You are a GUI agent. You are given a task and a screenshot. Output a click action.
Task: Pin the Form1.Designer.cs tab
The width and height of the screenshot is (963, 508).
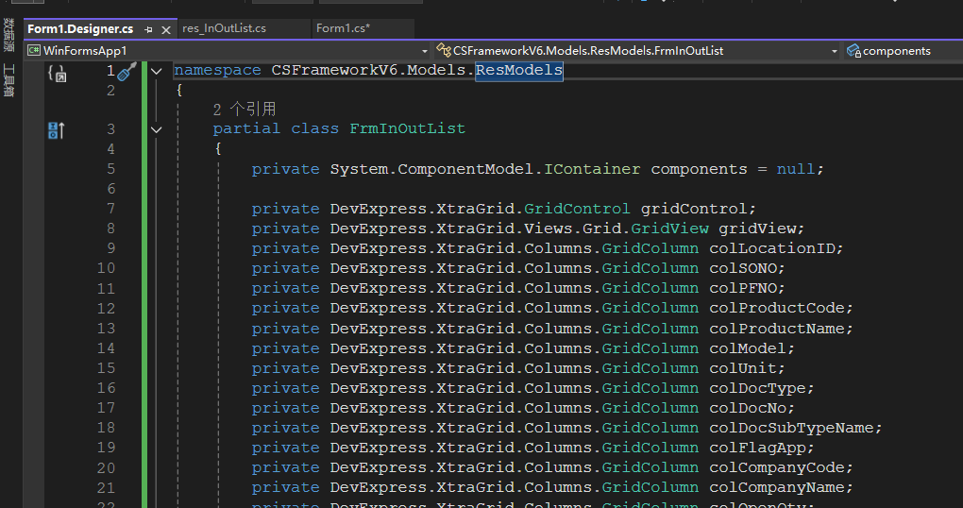[x=148, y=29]
